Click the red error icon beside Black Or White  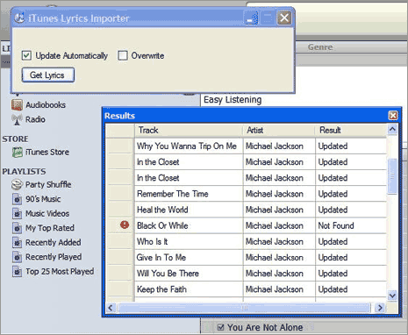tap(125, 225)
